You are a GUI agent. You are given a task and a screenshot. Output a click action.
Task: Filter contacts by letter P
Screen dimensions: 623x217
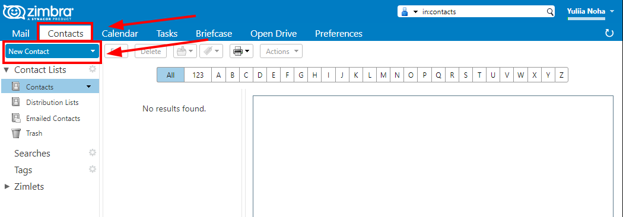425,75
